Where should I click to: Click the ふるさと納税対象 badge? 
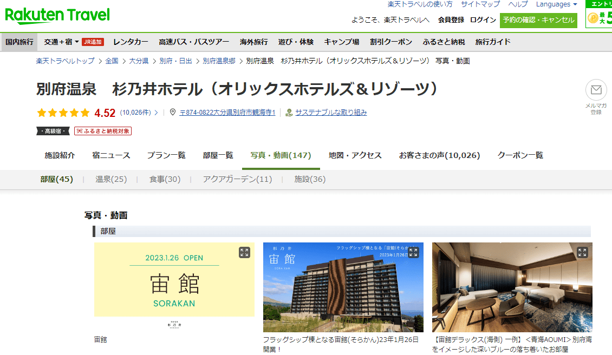pyautogui.click(x=103, y=131)
